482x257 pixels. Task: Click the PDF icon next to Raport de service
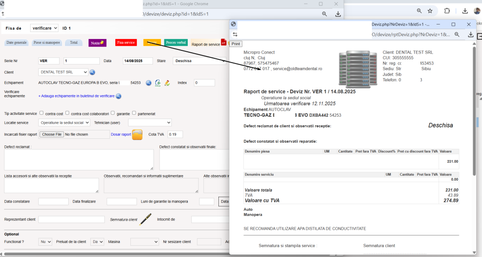[224, 42]
